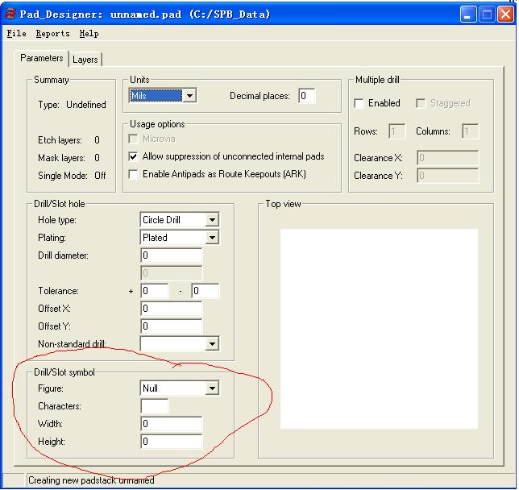
Task: Expand the Hole type dropdown
Action: (180, 220)
